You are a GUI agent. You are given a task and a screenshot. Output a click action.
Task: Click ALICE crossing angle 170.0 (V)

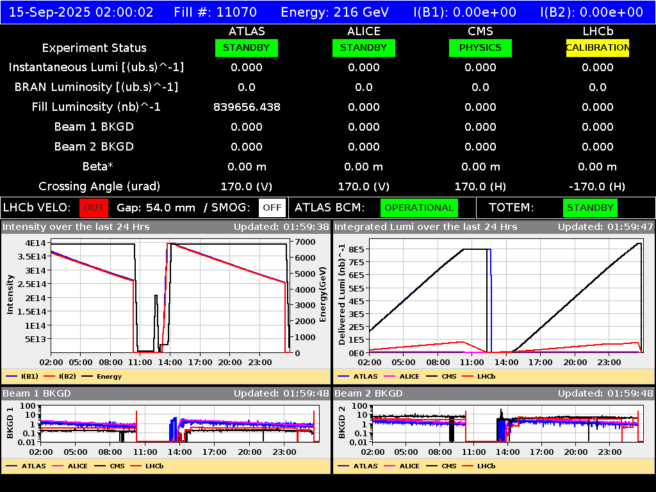tap(364, 186)
